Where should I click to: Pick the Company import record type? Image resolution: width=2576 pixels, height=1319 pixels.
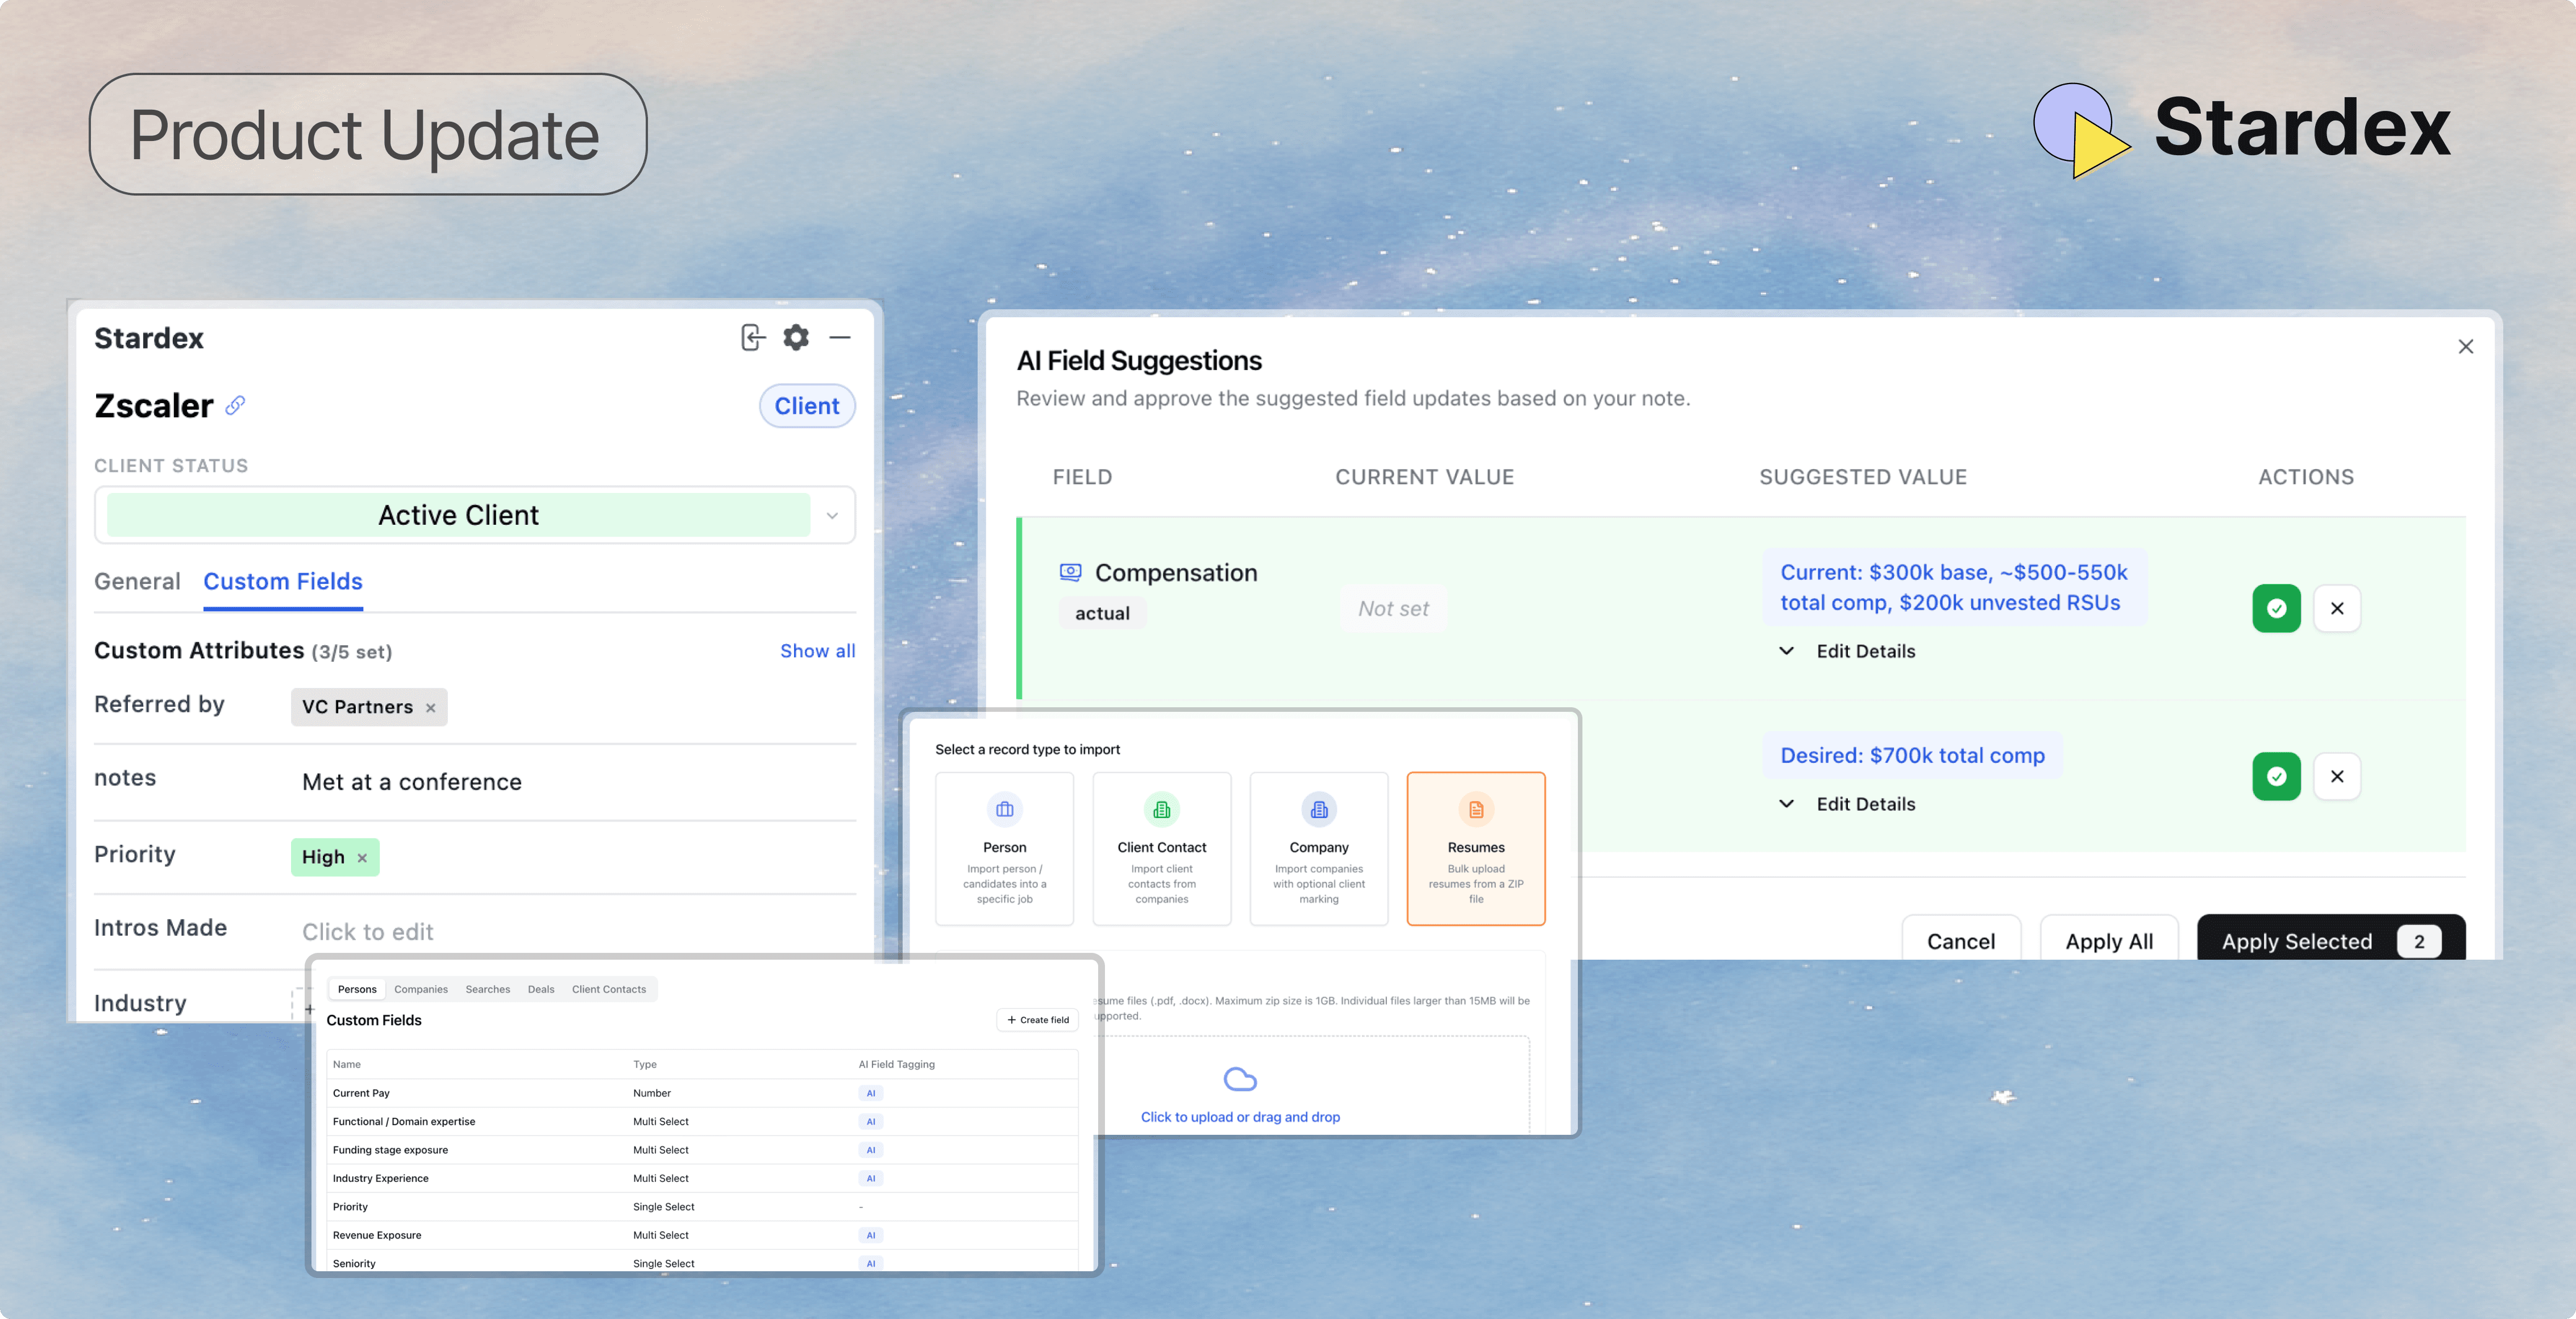1318,849
